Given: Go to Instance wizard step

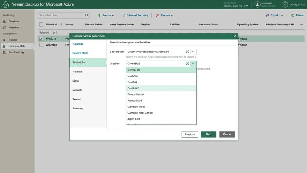Looking at the screenshot, I should point(77,72).
